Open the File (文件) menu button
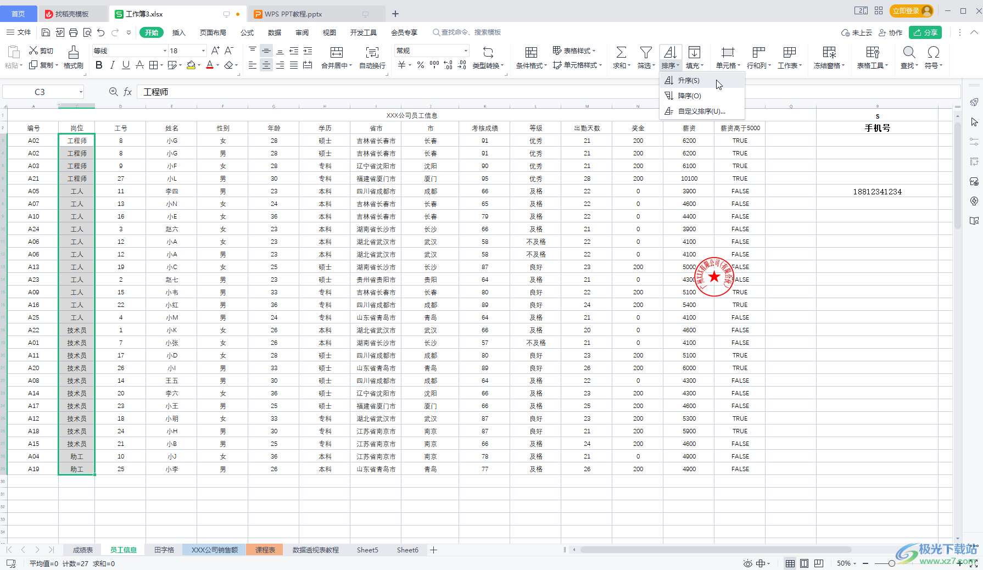This screenshot has width=983, height=570. [x=19, y=32]
